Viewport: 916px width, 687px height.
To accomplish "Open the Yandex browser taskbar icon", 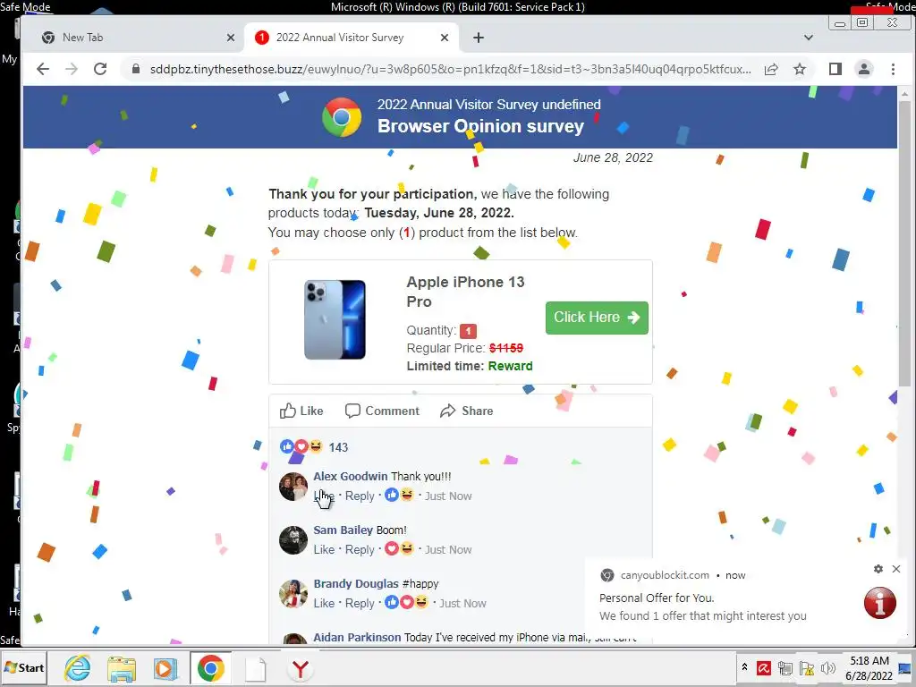I will 301,669.
